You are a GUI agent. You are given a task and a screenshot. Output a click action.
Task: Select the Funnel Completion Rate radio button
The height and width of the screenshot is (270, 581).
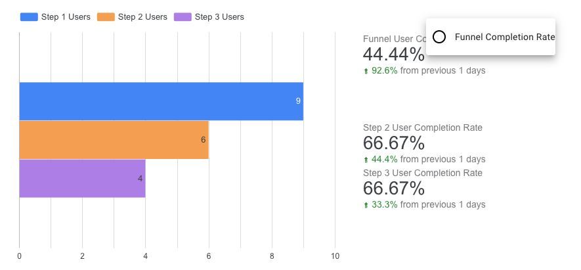[441, 37]
